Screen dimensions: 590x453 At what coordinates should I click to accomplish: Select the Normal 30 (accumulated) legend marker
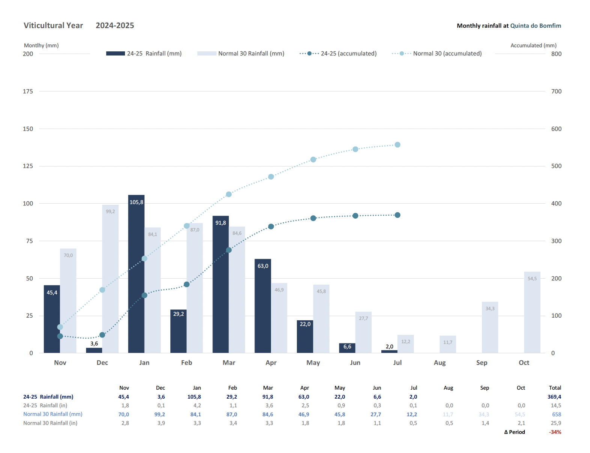[x=402, y=54]
